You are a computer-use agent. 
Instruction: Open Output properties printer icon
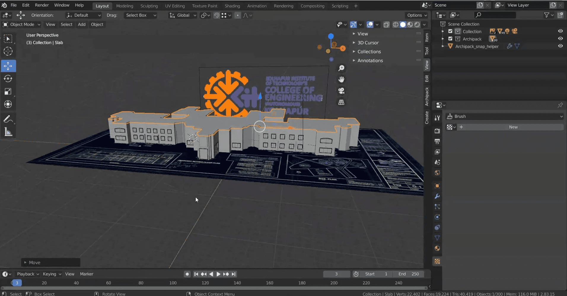(x=437, y=141)
